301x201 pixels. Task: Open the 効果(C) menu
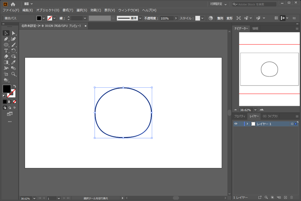(96, 10)
